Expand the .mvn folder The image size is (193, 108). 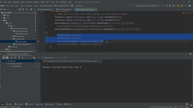2,18
